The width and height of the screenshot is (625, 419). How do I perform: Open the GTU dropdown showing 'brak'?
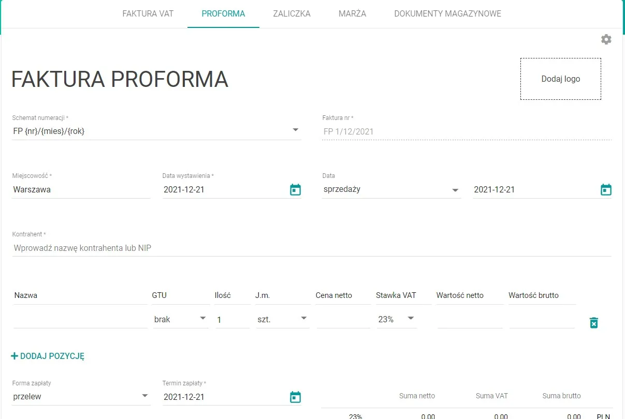203,319
